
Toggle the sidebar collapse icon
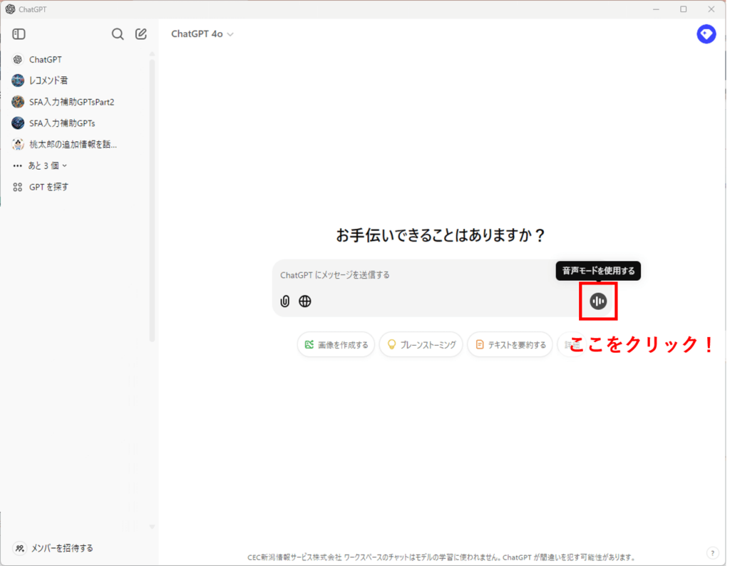pos(19,34)
